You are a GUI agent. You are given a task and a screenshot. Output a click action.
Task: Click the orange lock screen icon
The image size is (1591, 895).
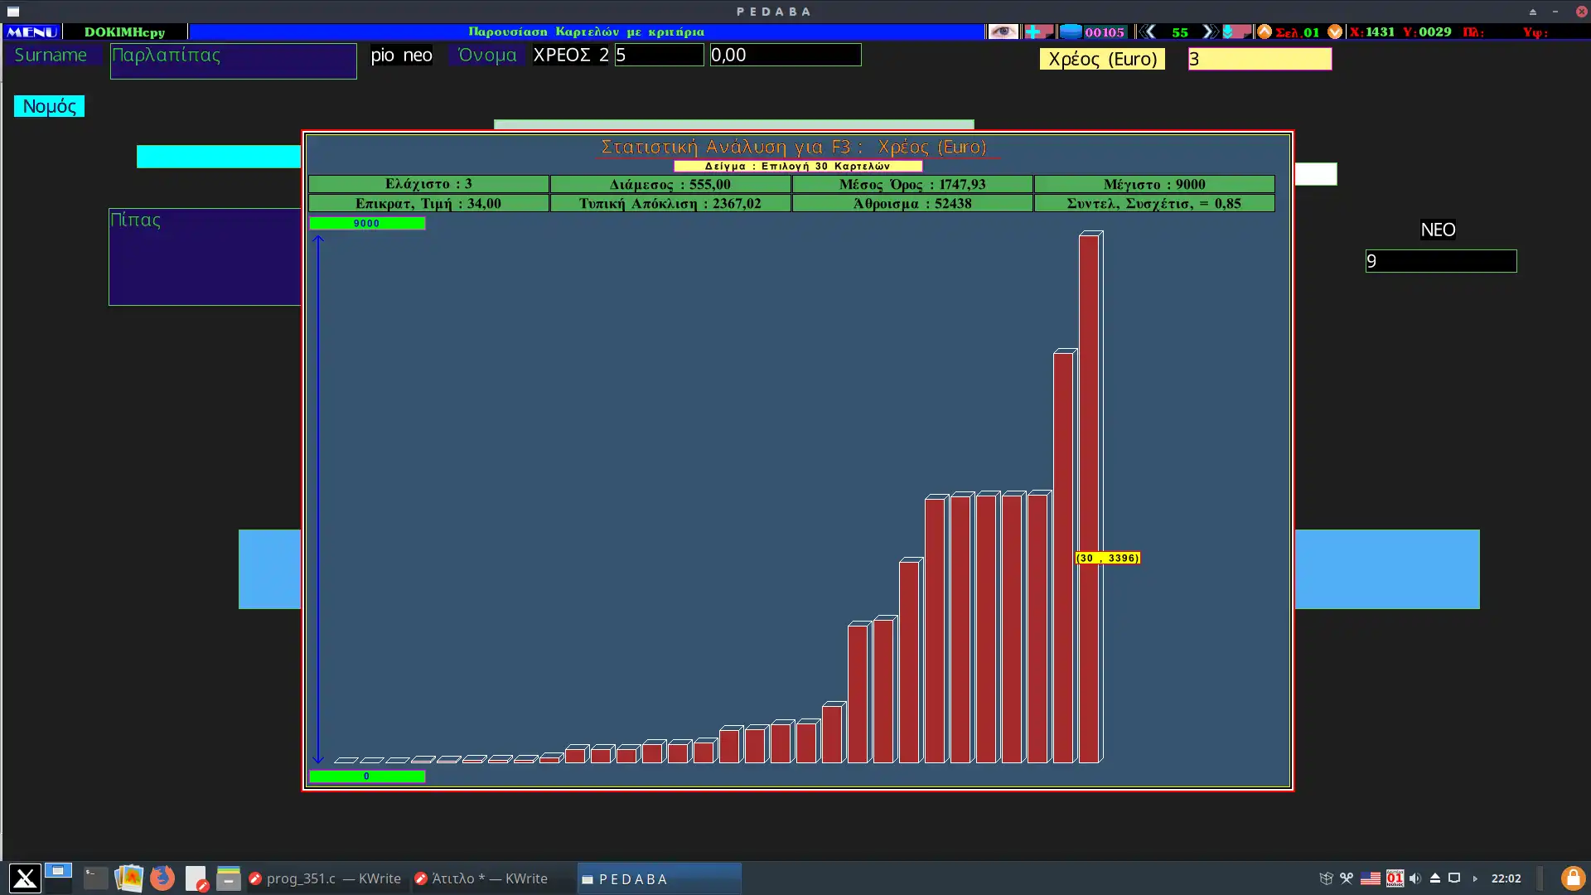1572,878
